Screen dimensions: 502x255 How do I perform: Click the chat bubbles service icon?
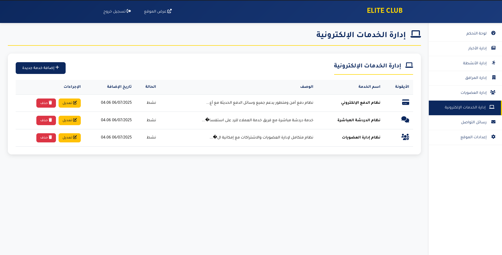[405, 120]
